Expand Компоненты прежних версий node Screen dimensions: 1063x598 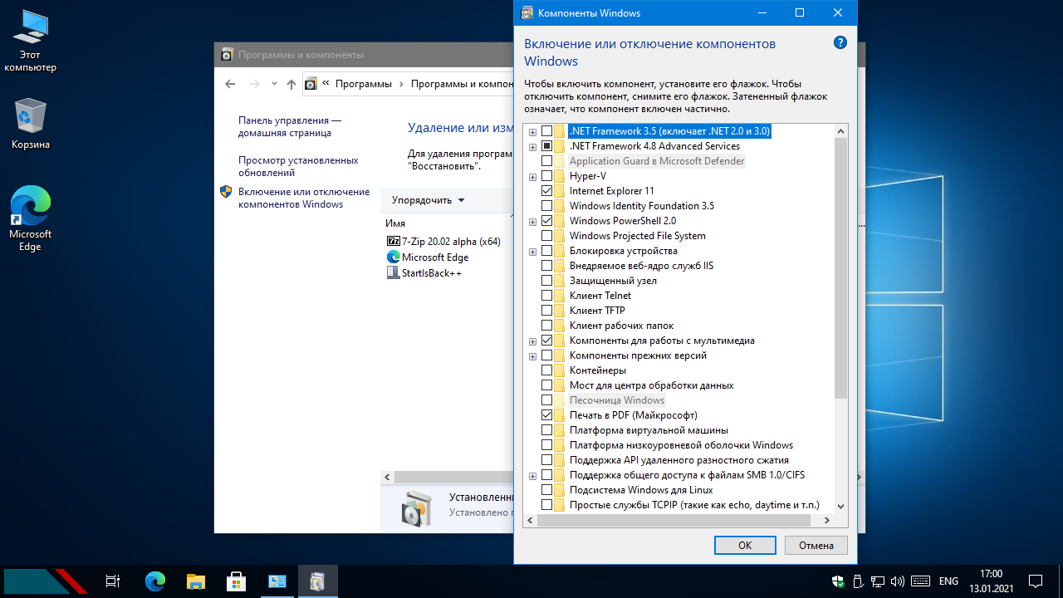(532, 355)
